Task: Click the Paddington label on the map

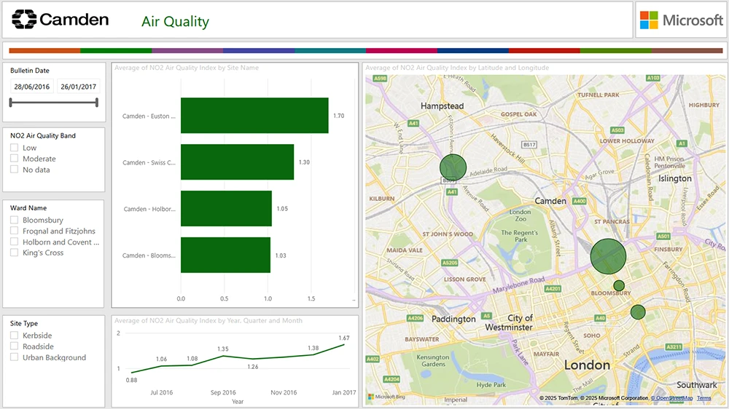Action: [453, 319]
